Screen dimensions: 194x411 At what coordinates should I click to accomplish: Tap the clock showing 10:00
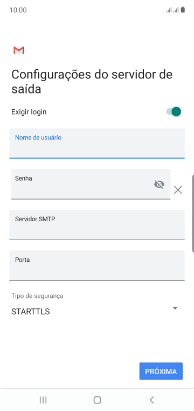pos(18,10)
